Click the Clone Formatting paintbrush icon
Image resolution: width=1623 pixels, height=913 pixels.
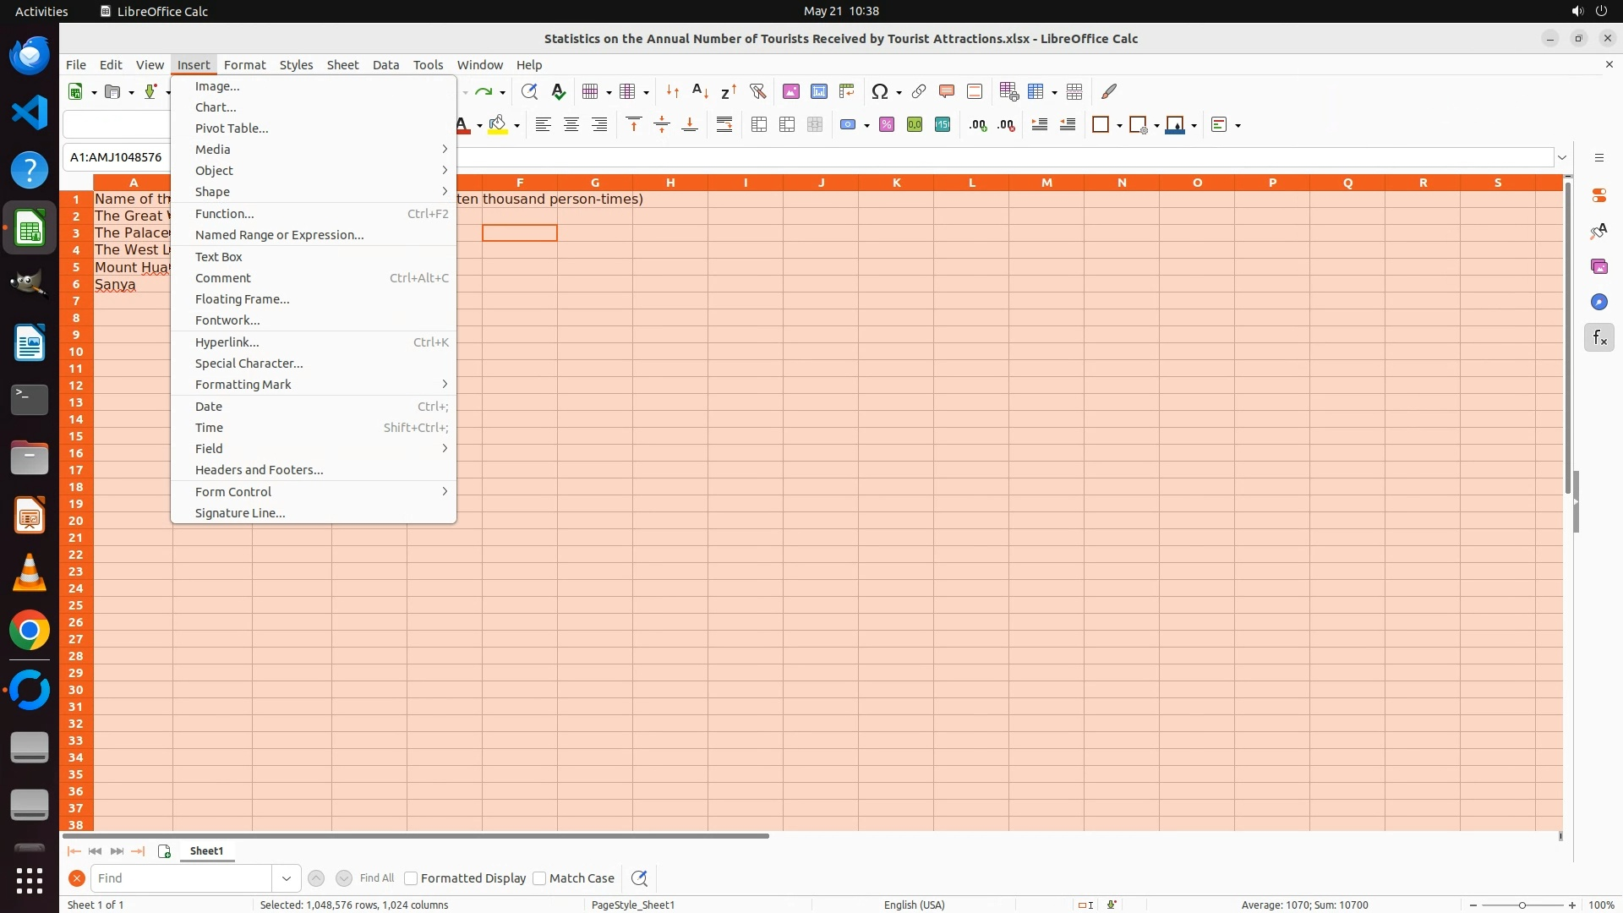coord(1109,91)
